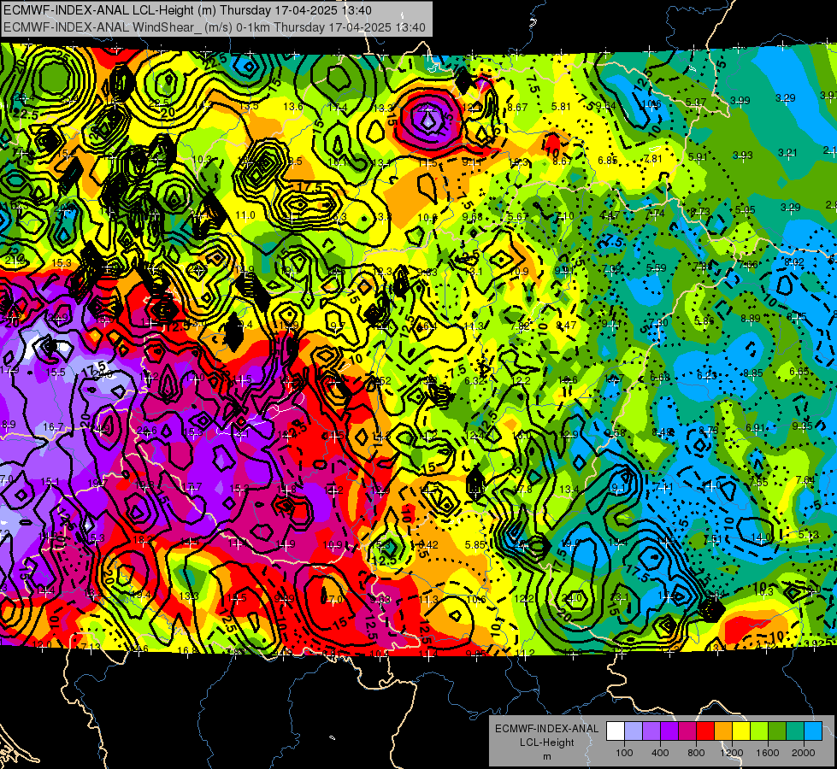This screenshot has width=837, height=769.
Task: Select the orange legend swatch
Action: [723, 731]
